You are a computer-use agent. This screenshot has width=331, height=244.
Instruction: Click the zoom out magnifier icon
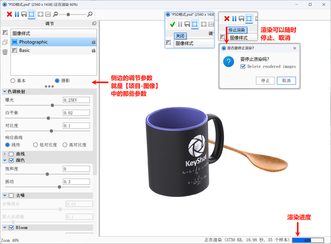55,14
